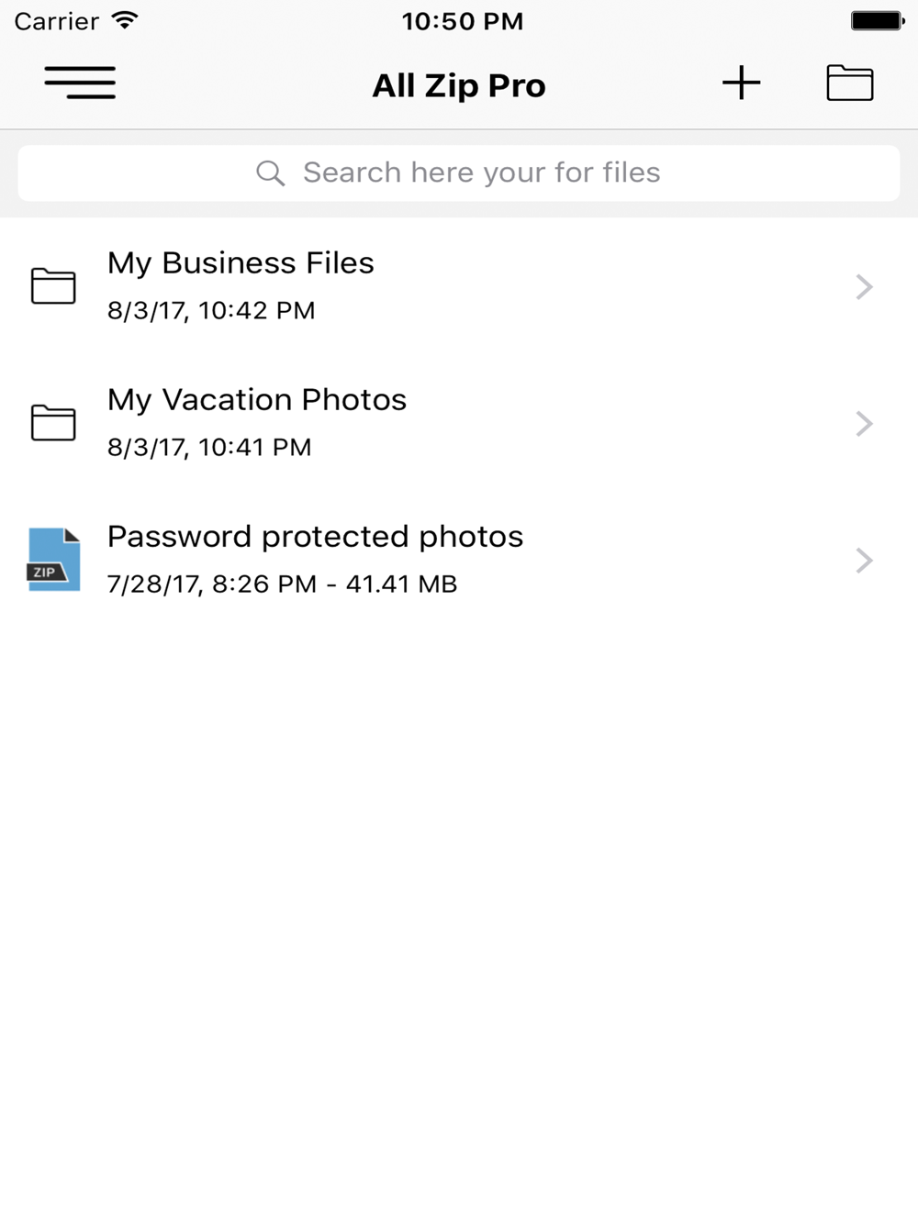Click the 8/3/17, 10:42 PM date line
The image size is (918, 1224).
coord(211,310)
